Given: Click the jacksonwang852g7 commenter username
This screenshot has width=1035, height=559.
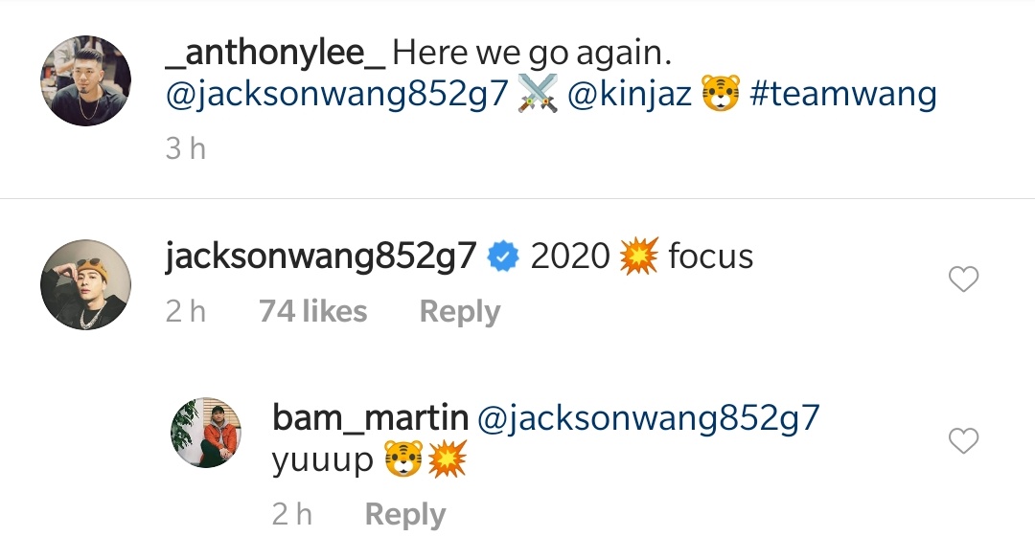Looking at the screenshot, I should tap(321, 256).
